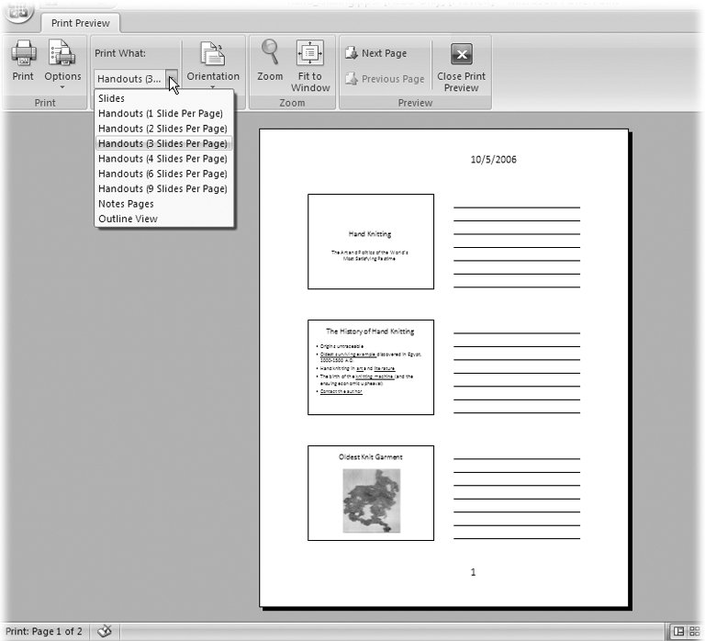The image size is (705, 641).
Task: Select Handouts (6 Slides Per Page)
Action: pyautogui.click(x=162, y=174)
